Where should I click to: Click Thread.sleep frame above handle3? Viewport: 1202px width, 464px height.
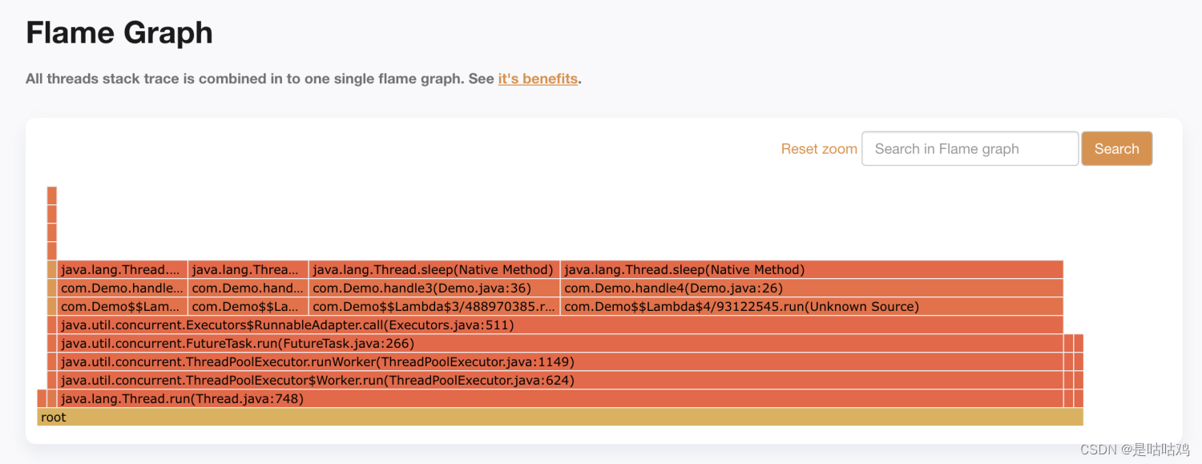point(434,269)
